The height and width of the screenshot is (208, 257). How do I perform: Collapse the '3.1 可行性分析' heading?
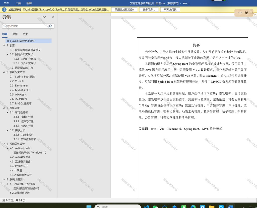tap(7, 113)
